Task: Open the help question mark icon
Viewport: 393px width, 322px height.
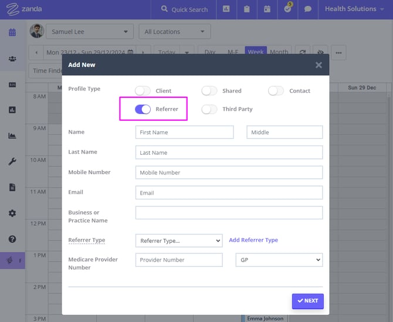Action: (x=12, y=239)
